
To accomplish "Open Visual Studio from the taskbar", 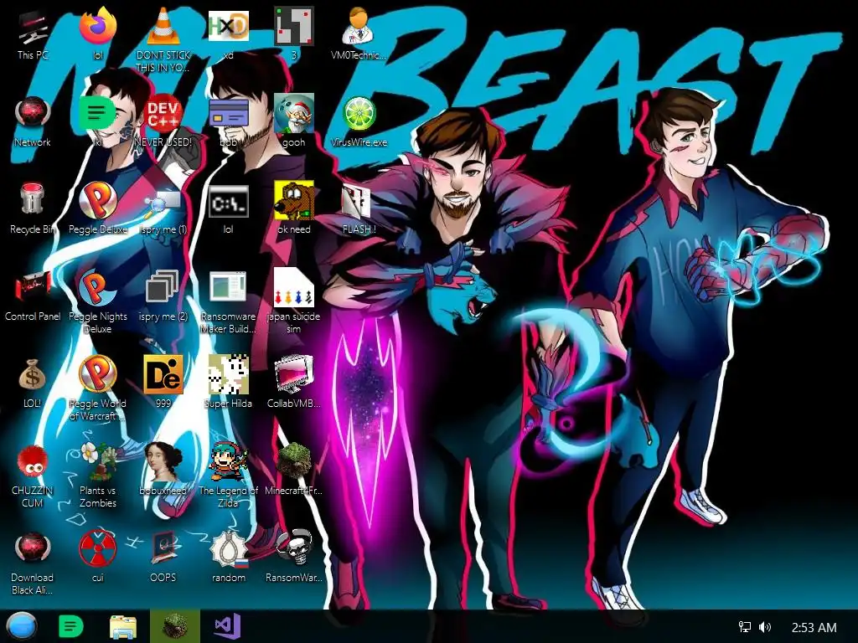I will pos(226,626).
